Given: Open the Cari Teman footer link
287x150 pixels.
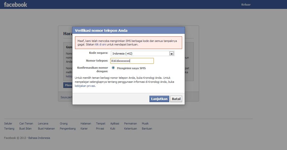Looking at the screenshot, I should pos(26,123).
